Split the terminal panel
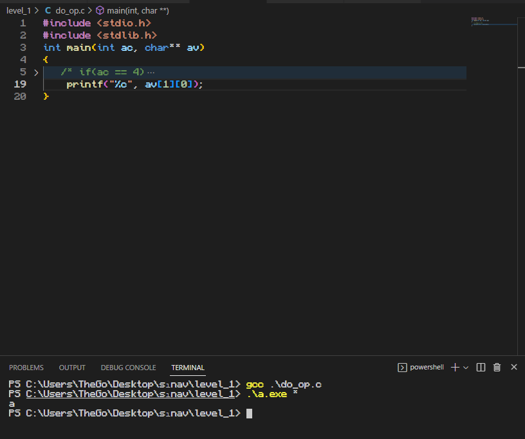Screen dimensions: 525x439 click(481, 368)
